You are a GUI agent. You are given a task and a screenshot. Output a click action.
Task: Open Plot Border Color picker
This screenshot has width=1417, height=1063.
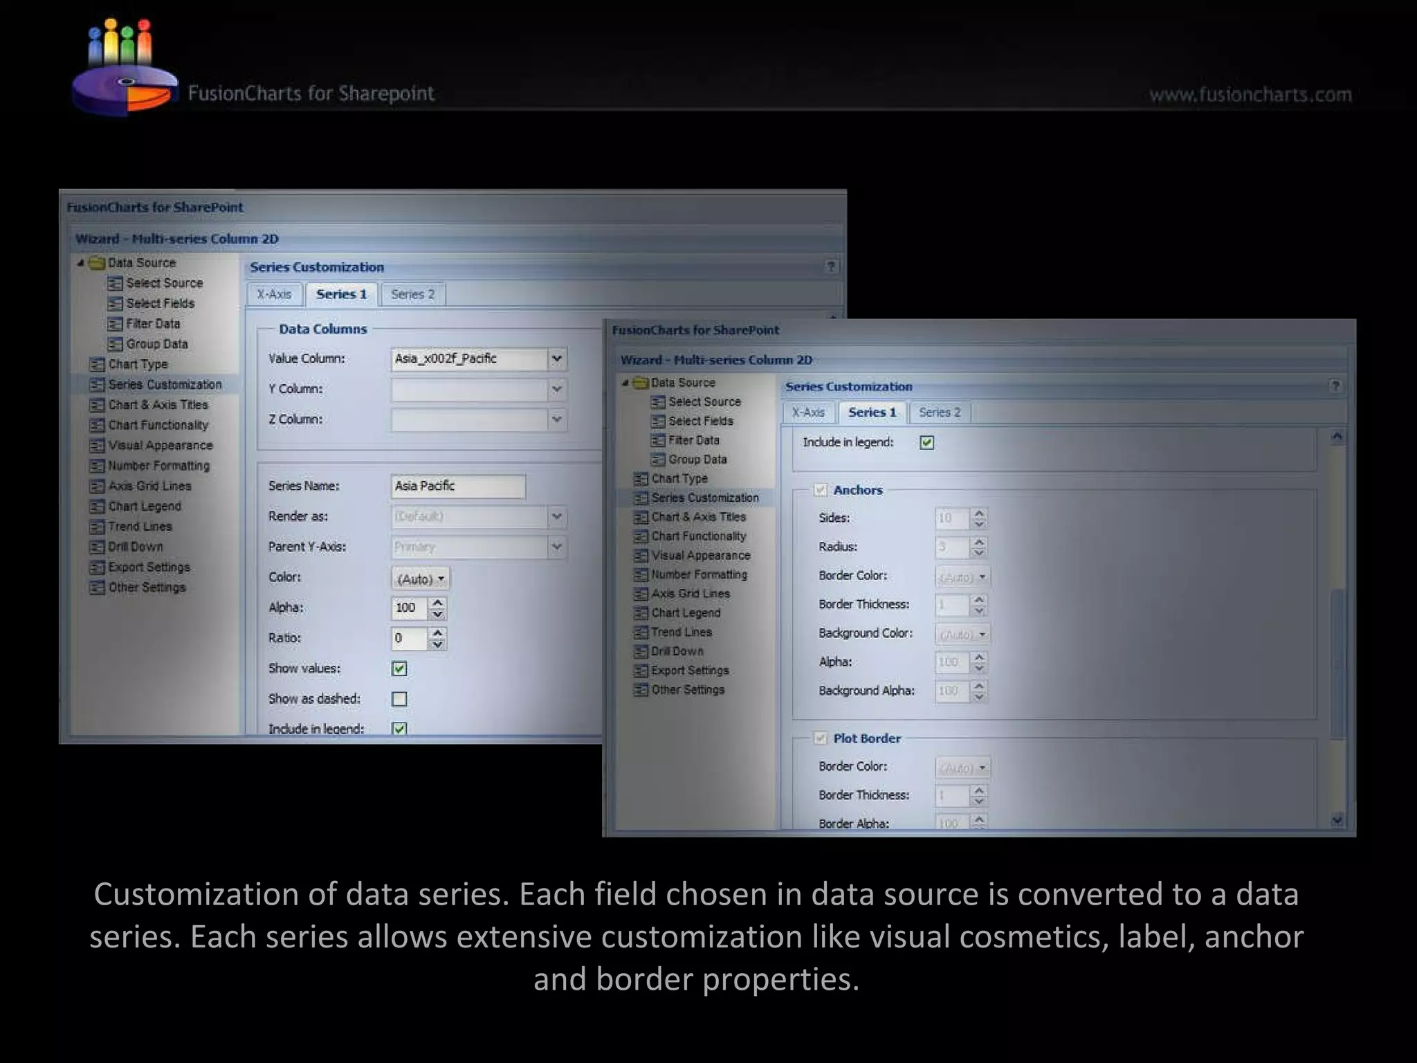coord(962,768)
